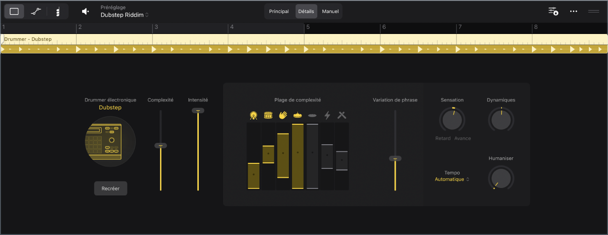
Task: Click the hi-hat complexity range bar
Action: 298,156
